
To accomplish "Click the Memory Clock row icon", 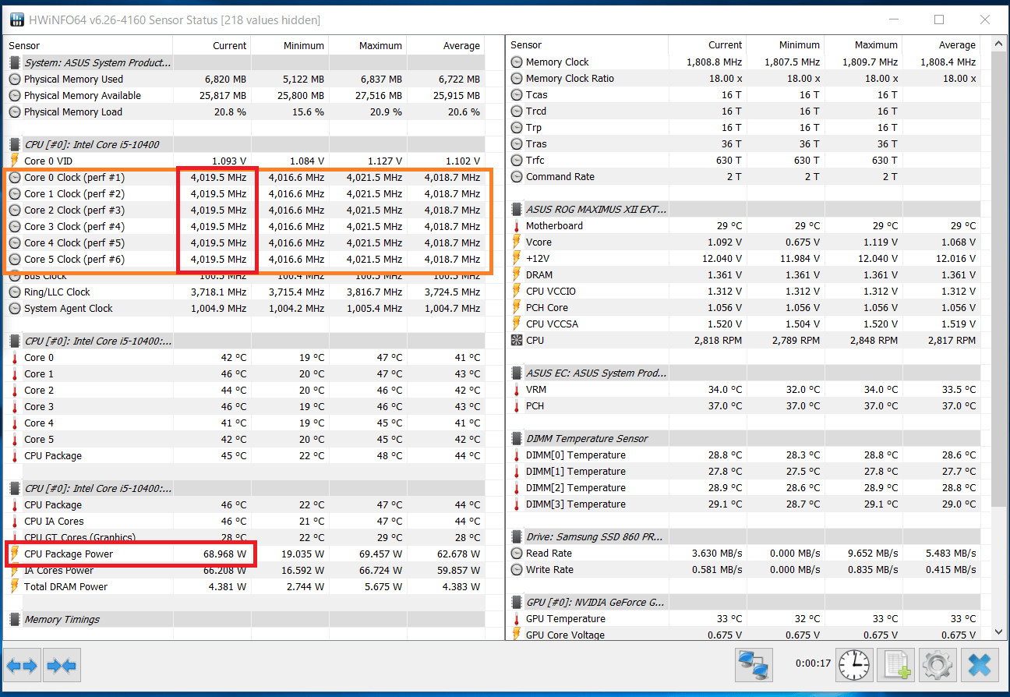I will coord(517,62).
